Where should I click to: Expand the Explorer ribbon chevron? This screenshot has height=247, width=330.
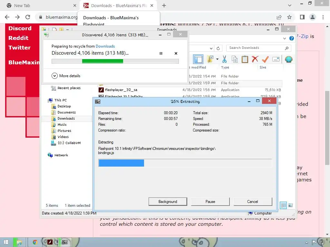285,38
